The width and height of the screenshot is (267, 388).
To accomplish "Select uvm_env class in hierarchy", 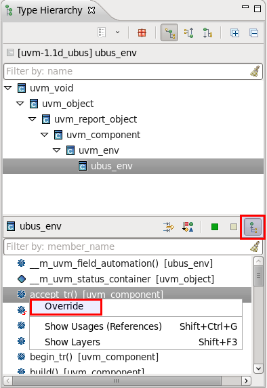I will tap(99, 150).
